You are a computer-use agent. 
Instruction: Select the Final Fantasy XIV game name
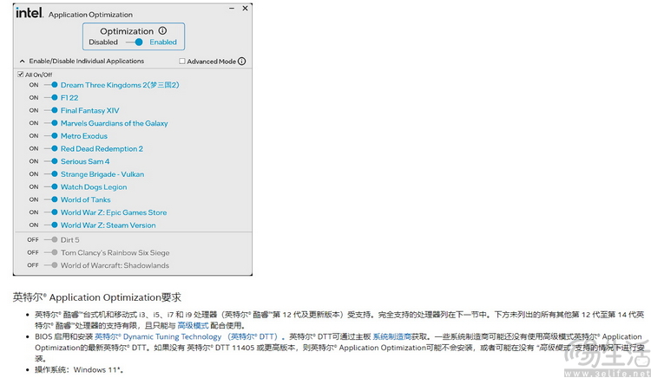89,111
